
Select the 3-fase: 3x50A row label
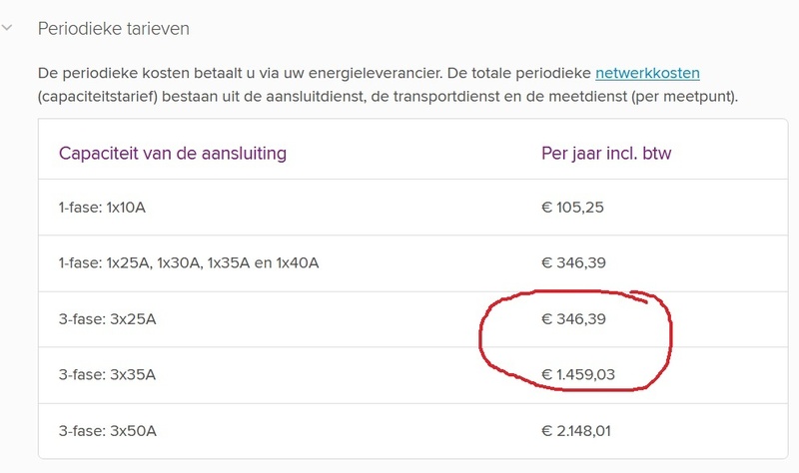(108, 431)
